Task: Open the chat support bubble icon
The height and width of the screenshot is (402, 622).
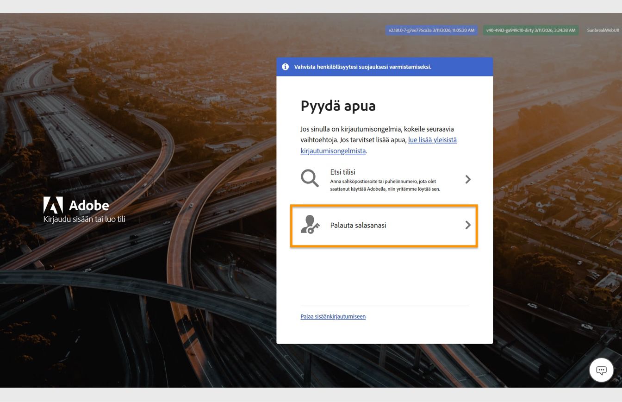Action: [x=601, y=370]
